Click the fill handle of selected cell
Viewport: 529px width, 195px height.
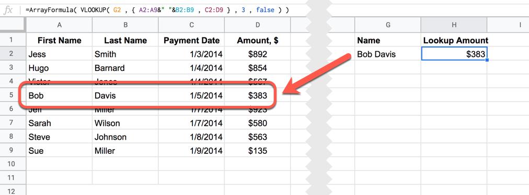tap(487, 60)
